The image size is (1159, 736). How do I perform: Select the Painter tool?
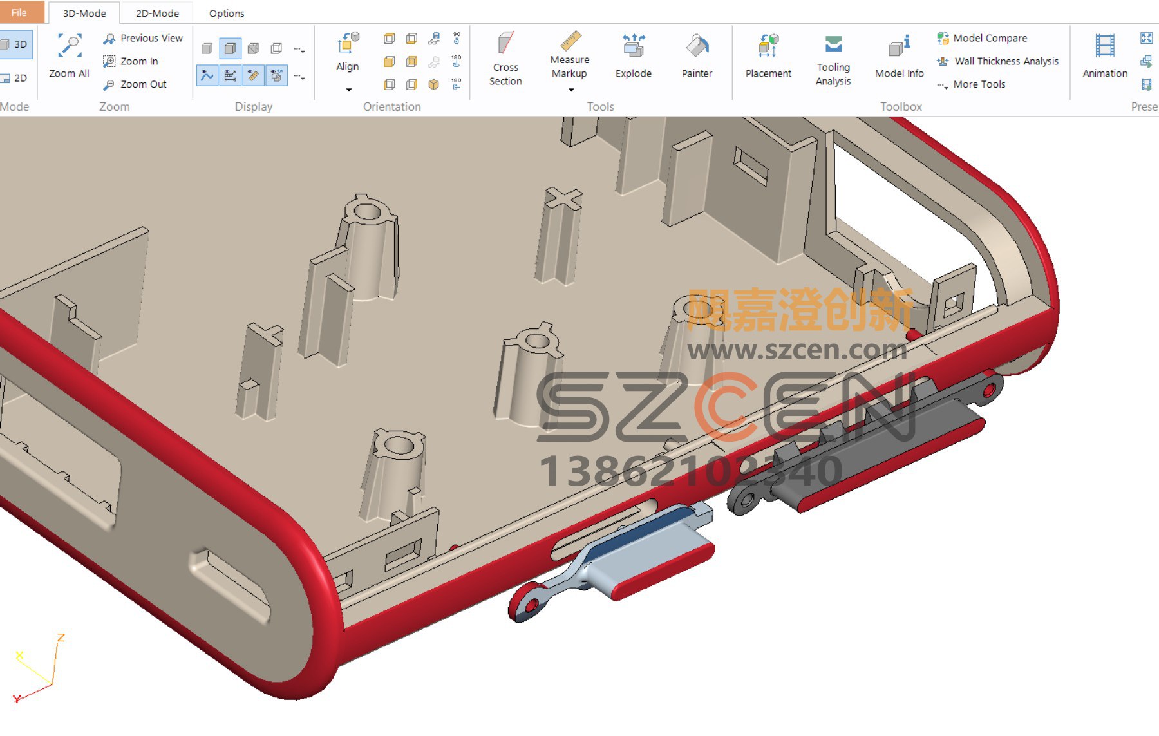(x=697, y=57)
